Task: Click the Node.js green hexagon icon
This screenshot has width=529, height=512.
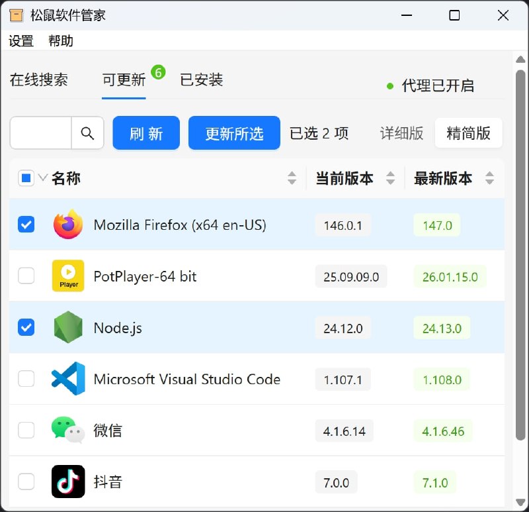Action: [x=67, y=327]
